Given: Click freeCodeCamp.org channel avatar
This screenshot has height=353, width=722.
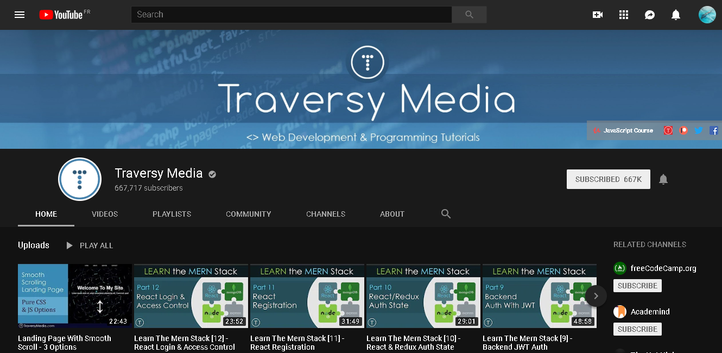Looking at the screenshot, I should [x=620, y=268].
